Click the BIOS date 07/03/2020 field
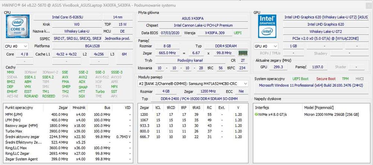Image resolution: width=373 pixels, height=165 pixels. pos(170,33)
